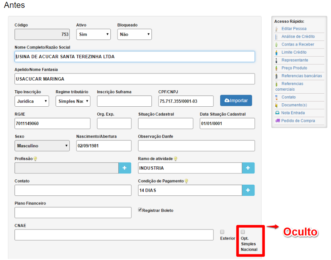Click lightbulb hint icon by Ramo de atividade
Screen dimensions: 331x260
(x=175, y=159)
